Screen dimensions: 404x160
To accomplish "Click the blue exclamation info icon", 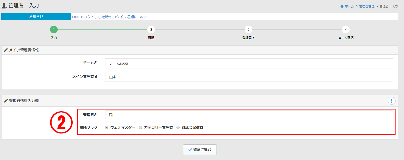I will [x=391, y=101].
